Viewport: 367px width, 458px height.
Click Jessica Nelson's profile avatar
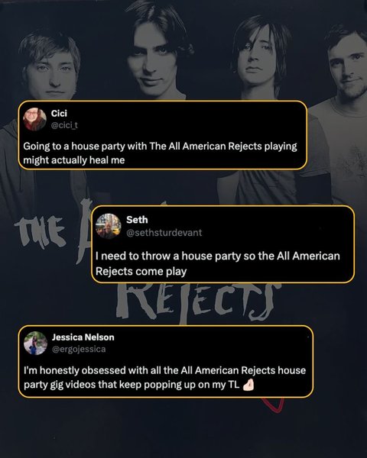pos(35,343)
